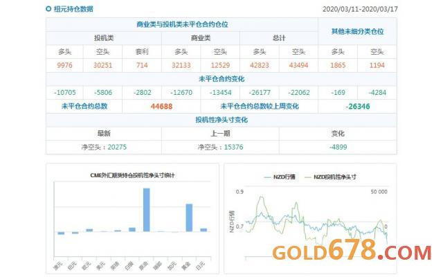Viewport: 443px width, 277px height.
Task: Click the 套利 column header
Action: pyautogui.click(x=142, y=52)
